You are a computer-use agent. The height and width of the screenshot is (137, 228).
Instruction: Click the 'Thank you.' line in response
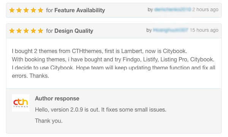(x=49, y=121)
